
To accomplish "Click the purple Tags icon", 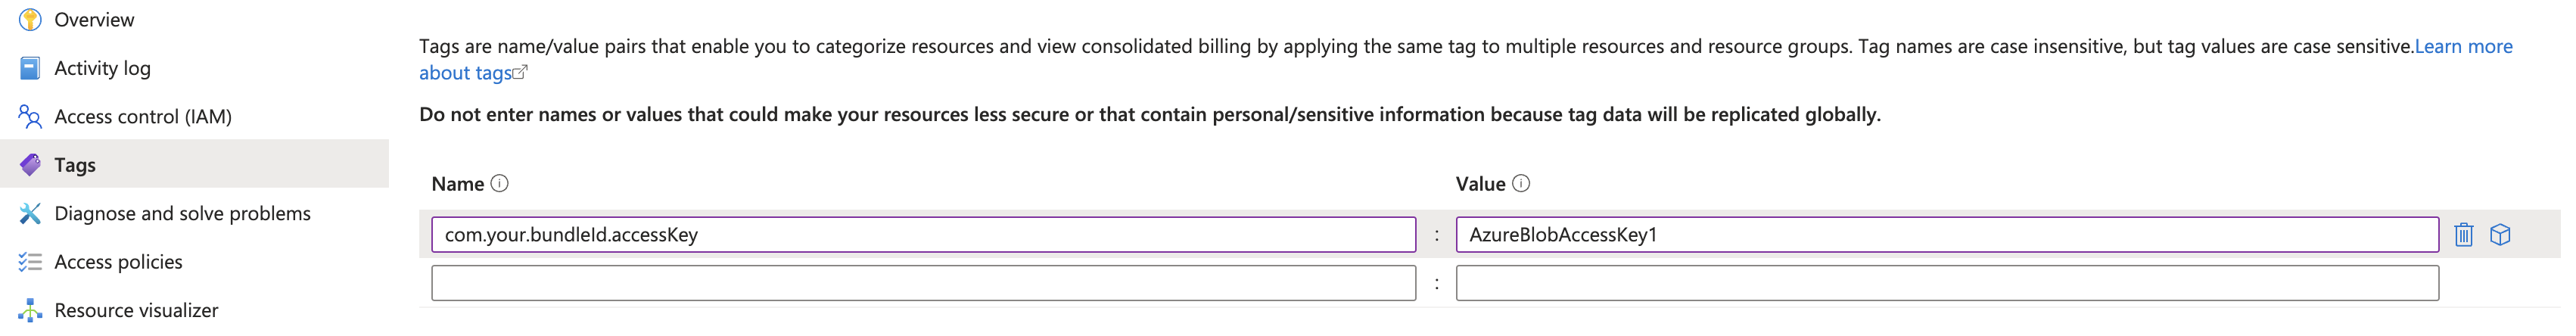I will [x=30, y=164].
